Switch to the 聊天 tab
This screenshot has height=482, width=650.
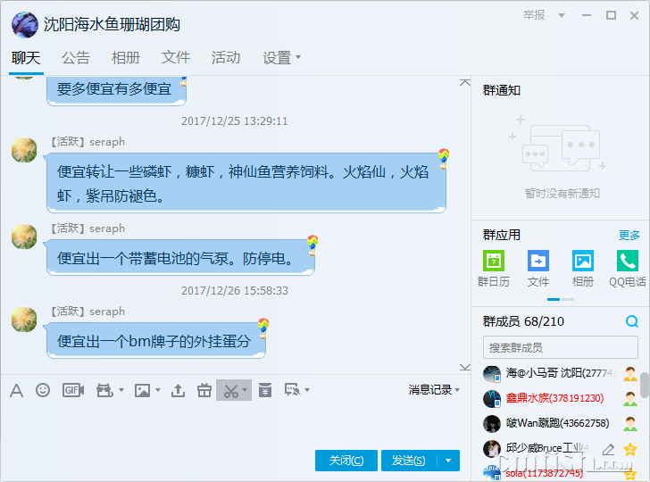tap(26, 58)
